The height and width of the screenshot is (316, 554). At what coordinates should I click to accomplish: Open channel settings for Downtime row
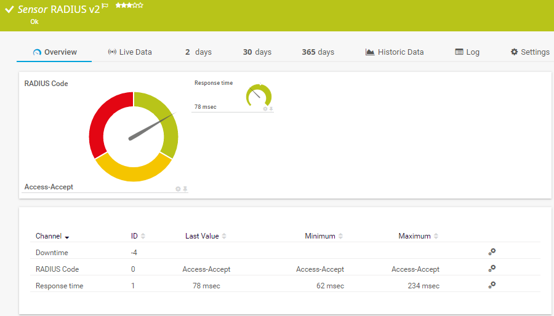click(x=492, y=252)
